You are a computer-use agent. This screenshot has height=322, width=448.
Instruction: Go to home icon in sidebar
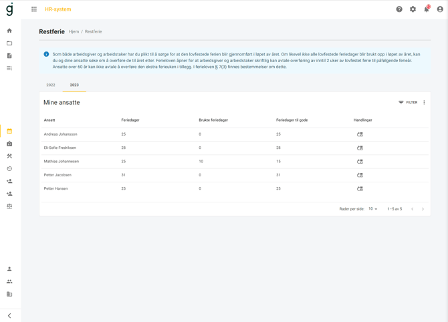pyautogui.click(x=9, y=31)
